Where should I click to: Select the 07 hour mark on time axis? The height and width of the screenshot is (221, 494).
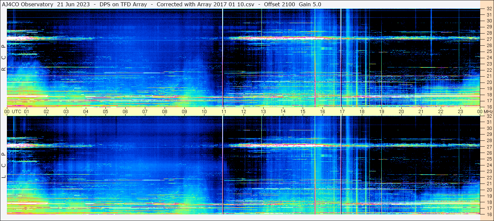[x=145, y=111]
